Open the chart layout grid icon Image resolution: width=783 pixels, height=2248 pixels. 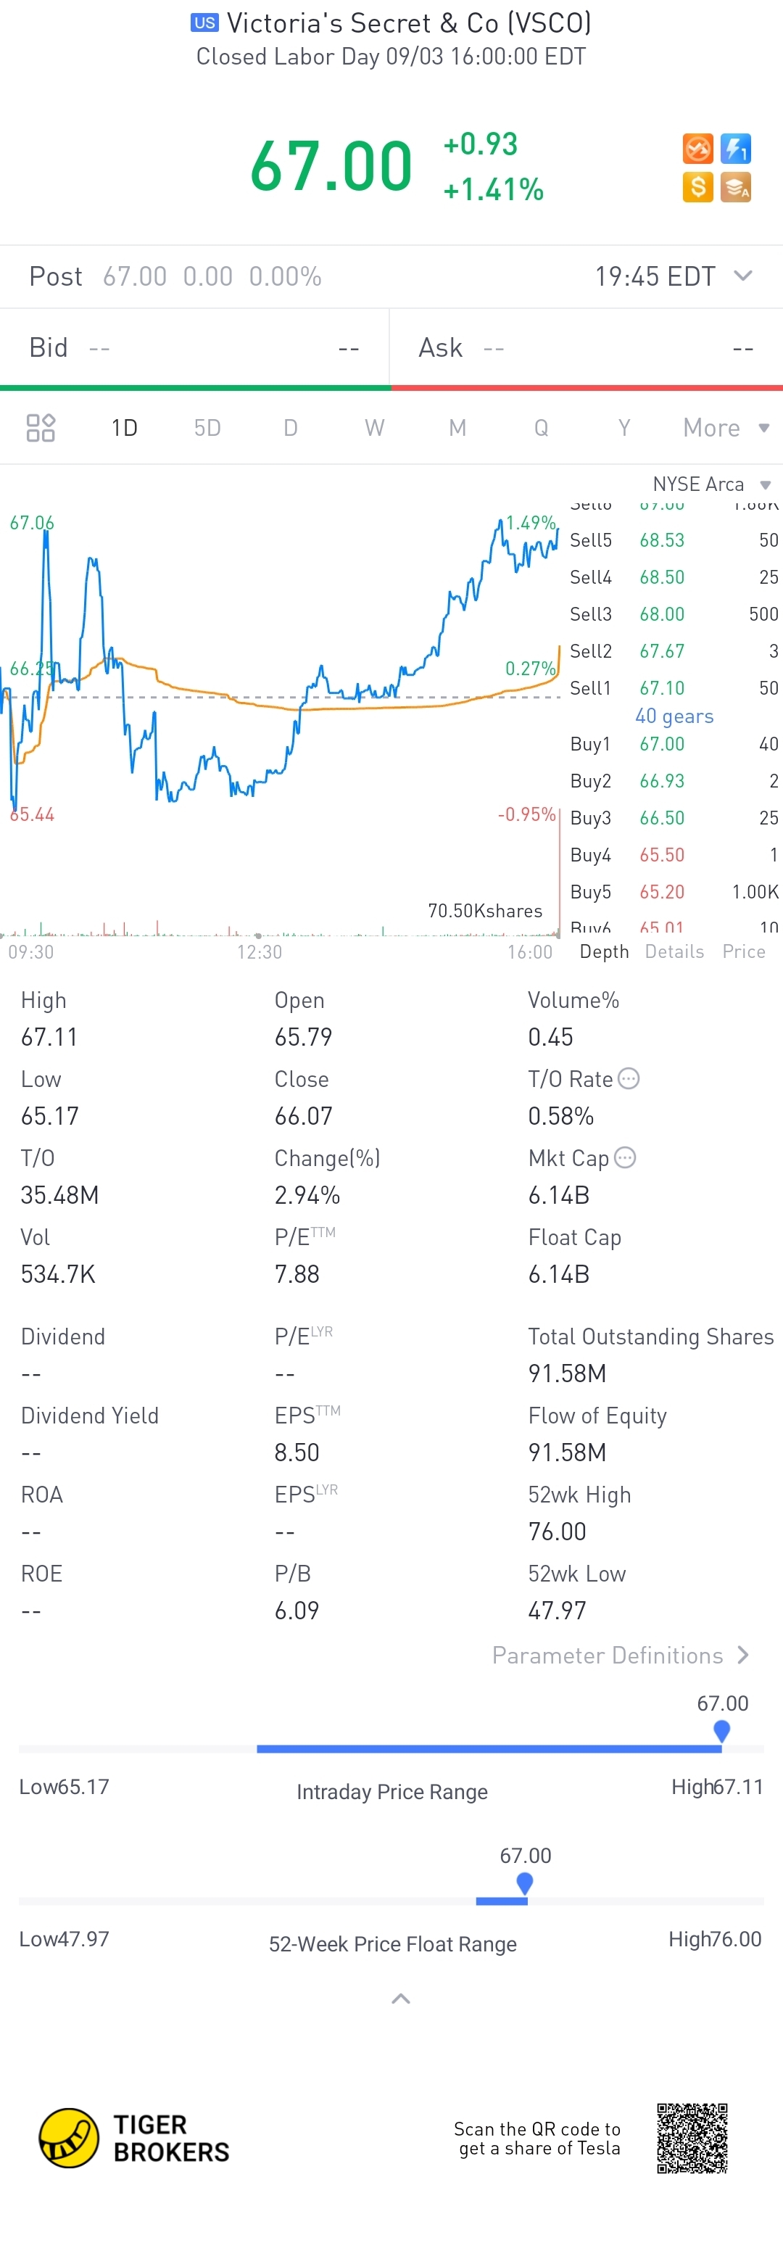point(41,428)
